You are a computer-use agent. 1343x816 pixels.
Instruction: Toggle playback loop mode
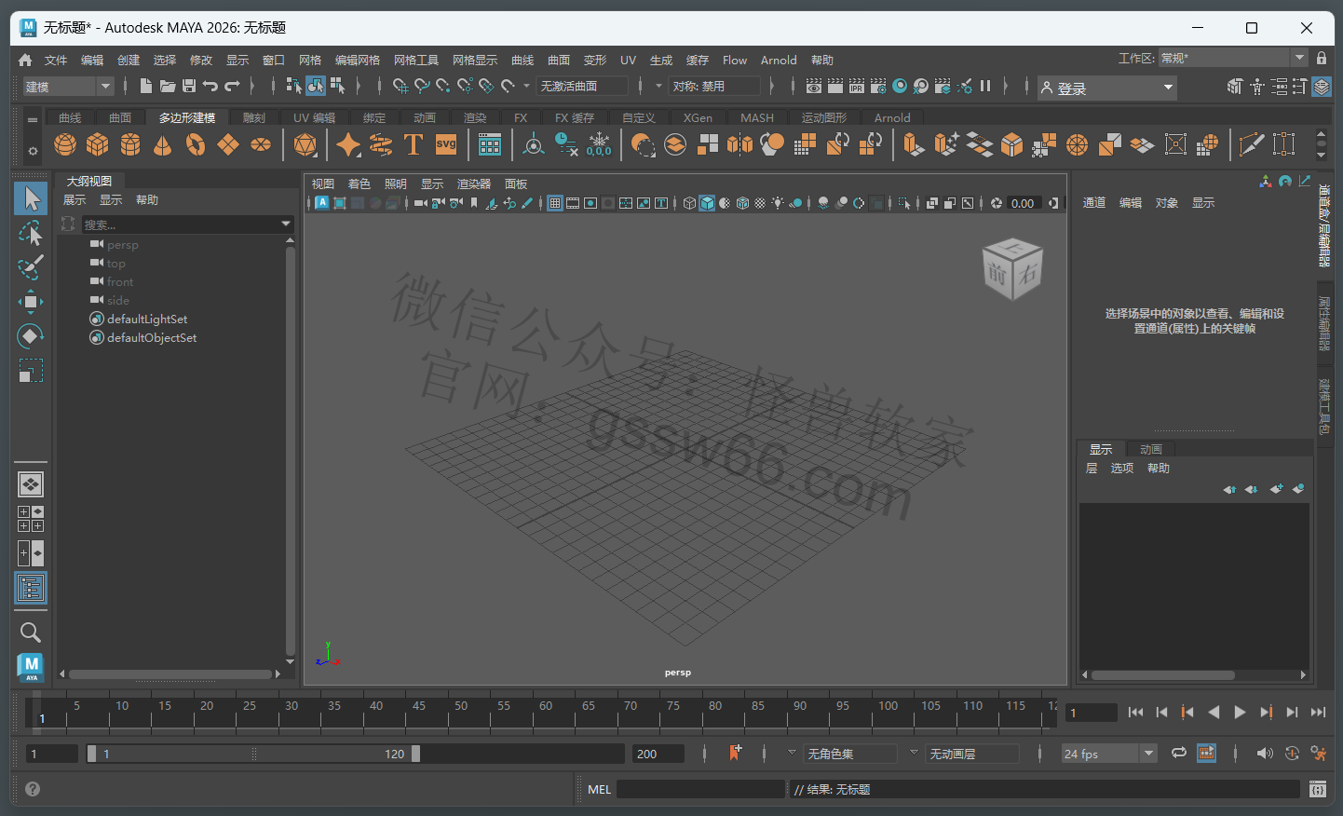point(1179,753)
